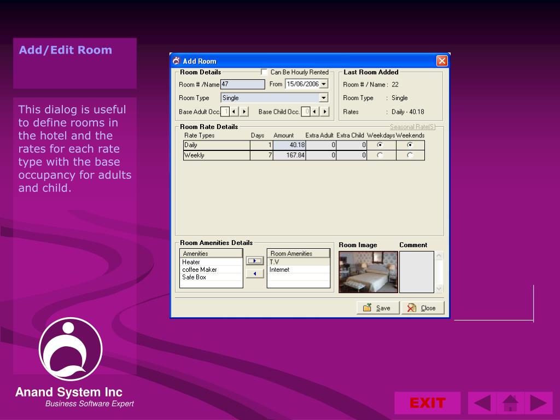Screen dimensions: 560x420
Task: Expand the From date picker dropdown
Action: 323,84
